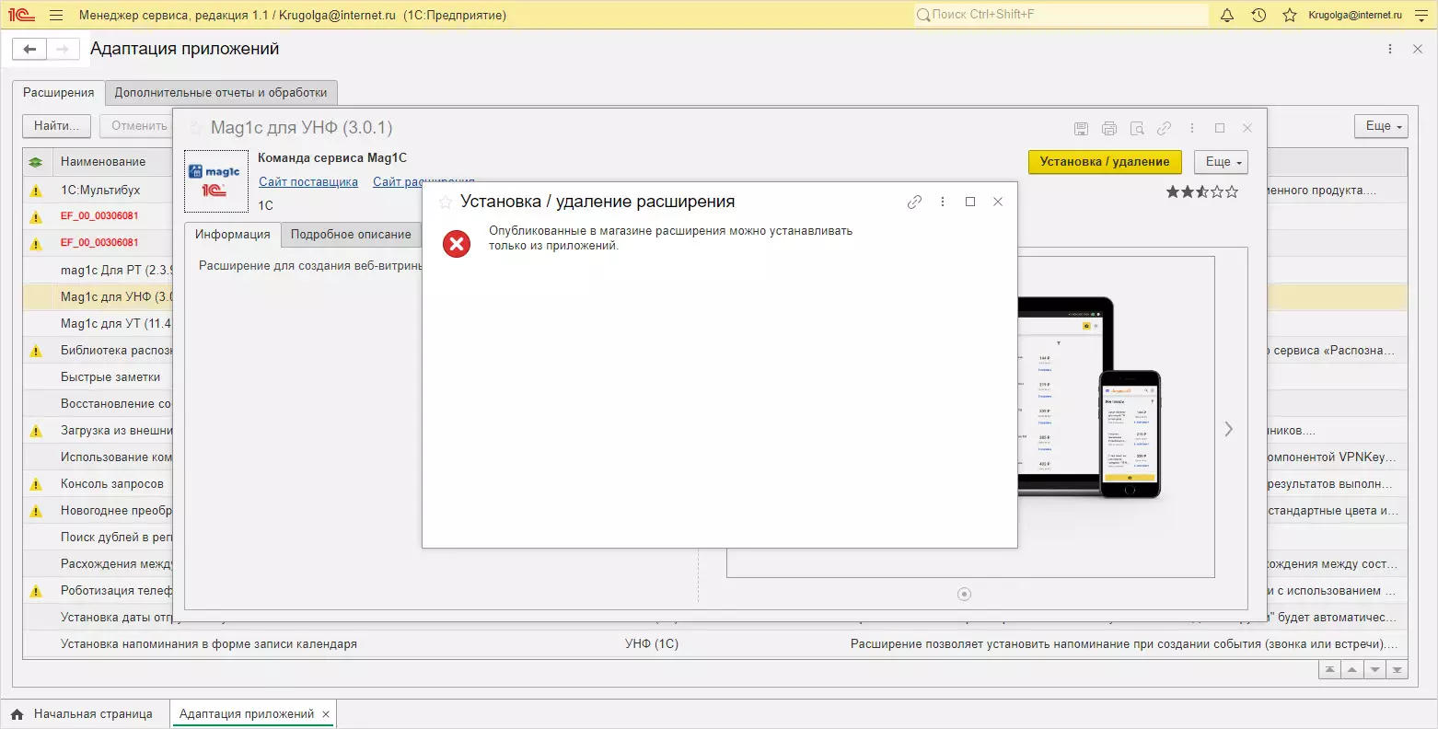This screenshot has width=1438, height=729.
Task: Open the history clock icon
Action: click(x=1258, y=15)
